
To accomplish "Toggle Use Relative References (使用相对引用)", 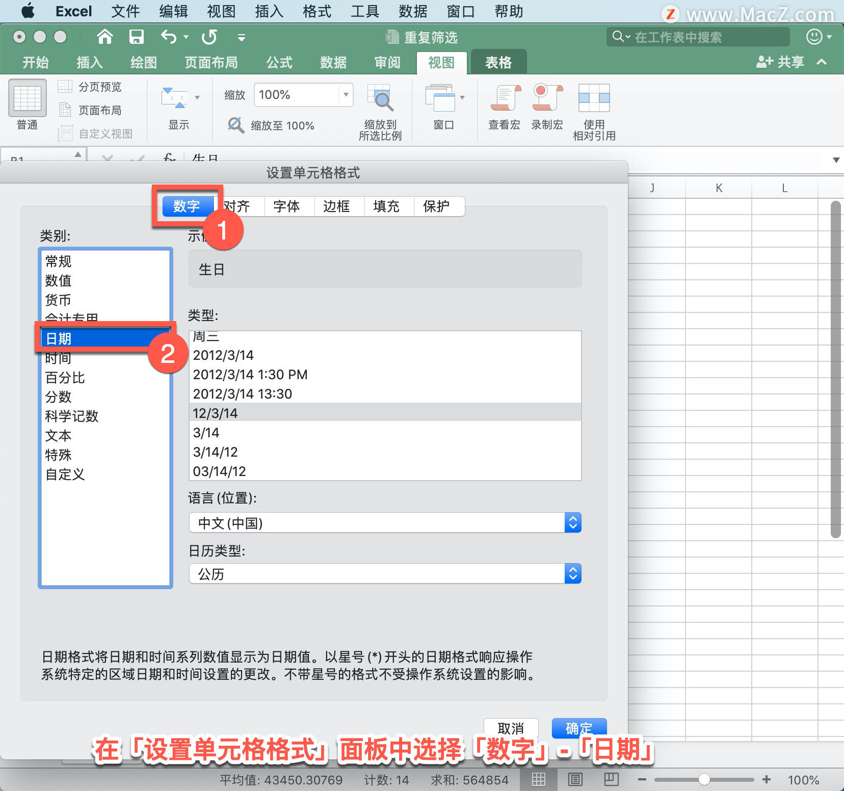I will pyautogui.click(x=594, y=113).
